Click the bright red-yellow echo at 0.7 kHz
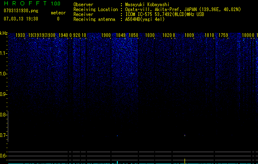The height and width of the screenshot is (164, 258). coord(185,135)
